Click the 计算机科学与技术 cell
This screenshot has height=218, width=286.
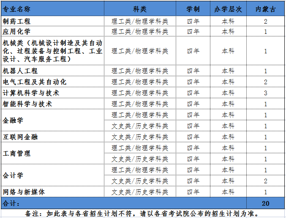pos(53,93)
